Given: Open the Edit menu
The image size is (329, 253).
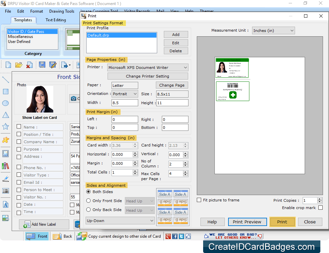Looking at the screenshot, I should coord(21,11).
